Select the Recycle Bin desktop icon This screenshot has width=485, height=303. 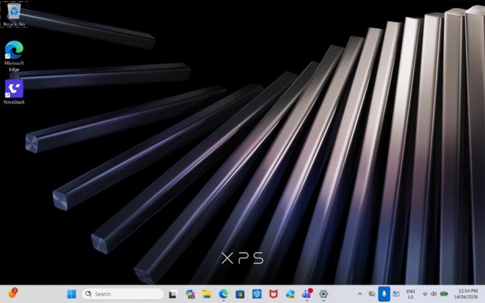coord(14,15)
